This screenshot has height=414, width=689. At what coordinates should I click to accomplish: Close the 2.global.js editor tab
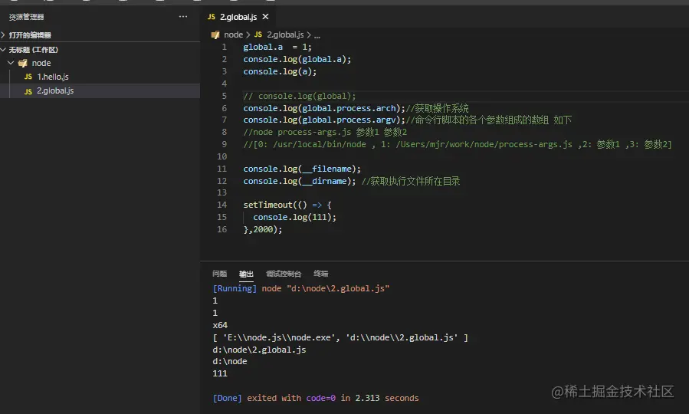(x=265, y=16)
